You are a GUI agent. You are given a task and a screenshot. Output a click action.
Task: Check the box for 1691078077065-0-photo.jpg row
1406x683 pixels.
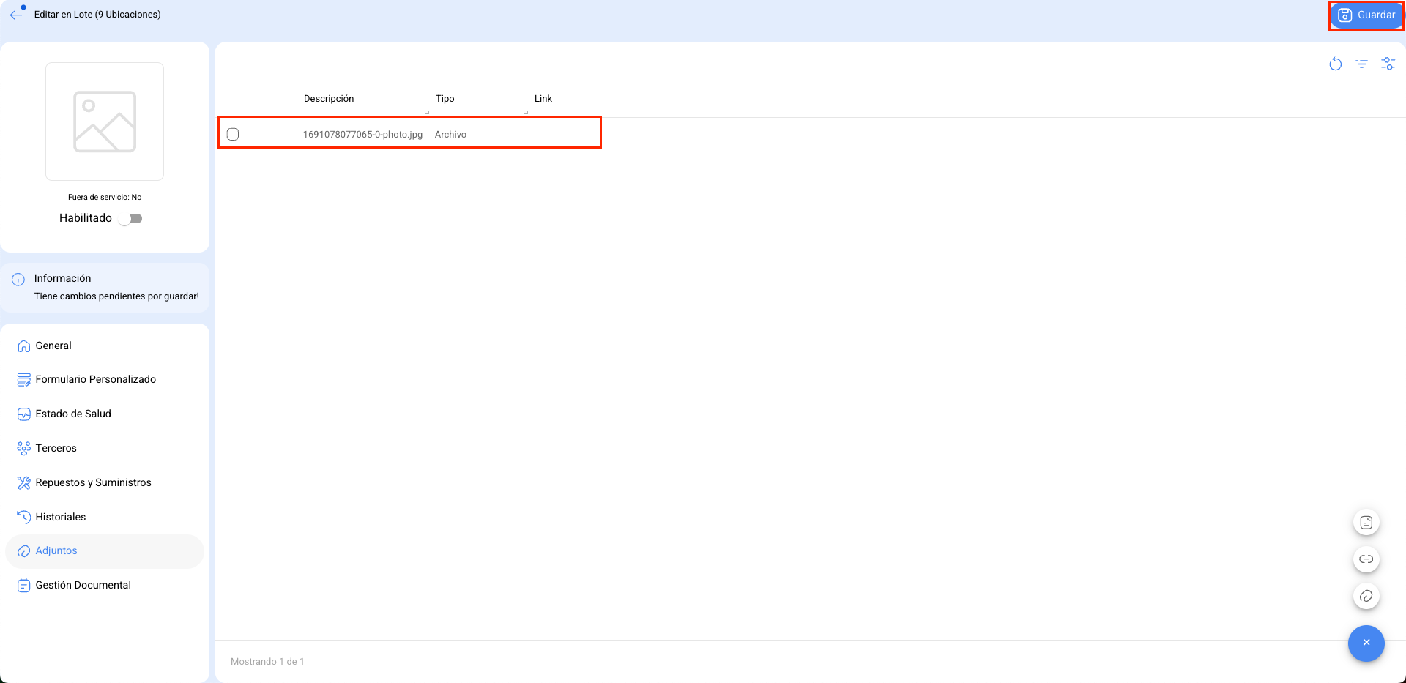pyautogui.click(x=233, y=134)
